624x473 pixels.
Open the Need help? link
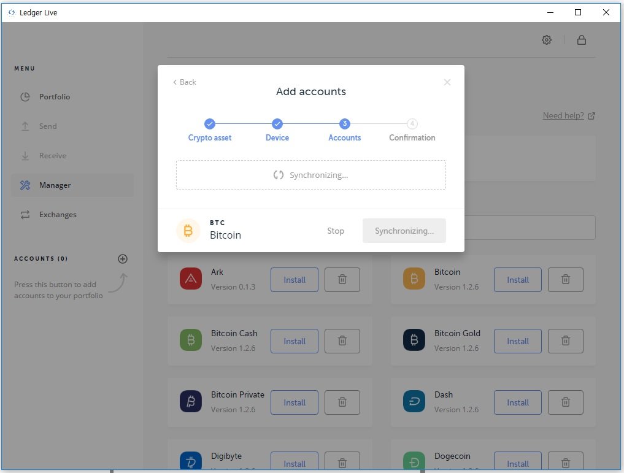coord(569,116)
